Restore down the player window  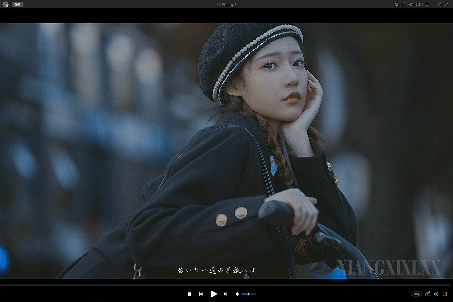[440, 4]
